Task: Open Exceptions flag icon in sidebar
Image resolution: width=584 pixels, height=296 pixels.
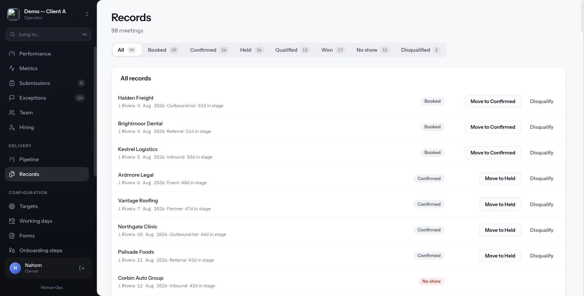Action: click(12, 98)
